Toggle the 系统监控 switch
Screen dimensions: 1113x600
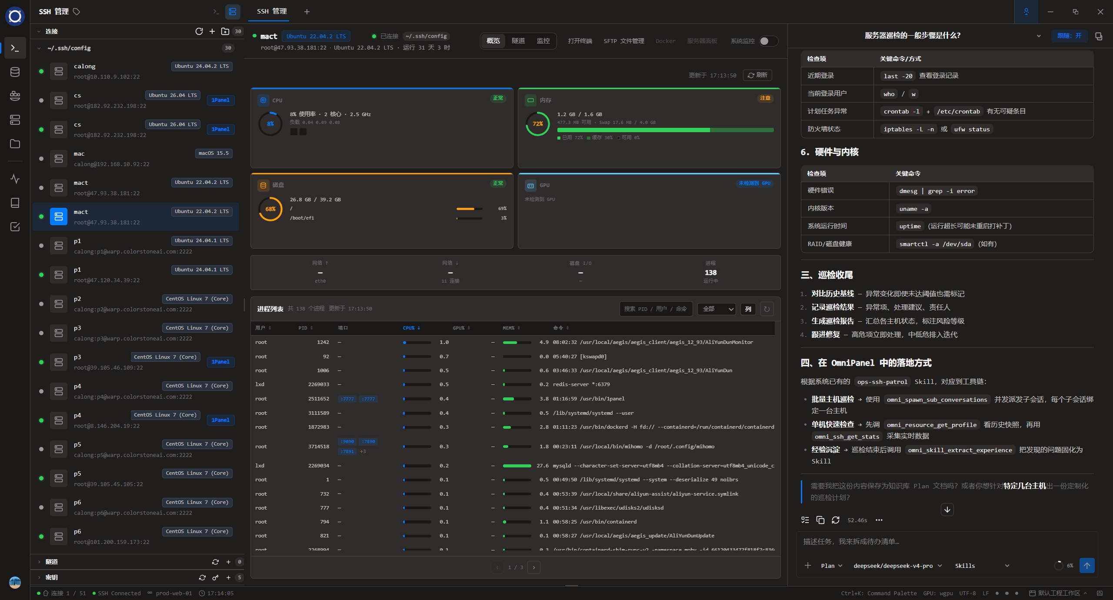[768, 41]
